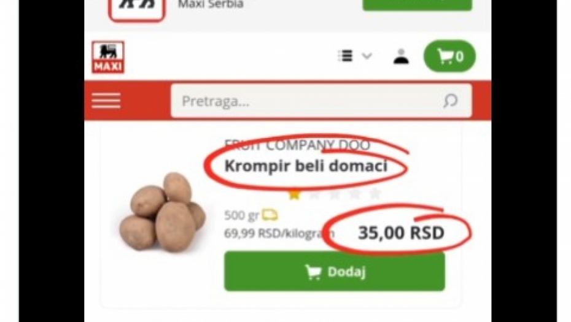The width and height of the screenshot is (571, 322).
Task: Click the Maxi Serbia banner title
Action: (211, 4)
